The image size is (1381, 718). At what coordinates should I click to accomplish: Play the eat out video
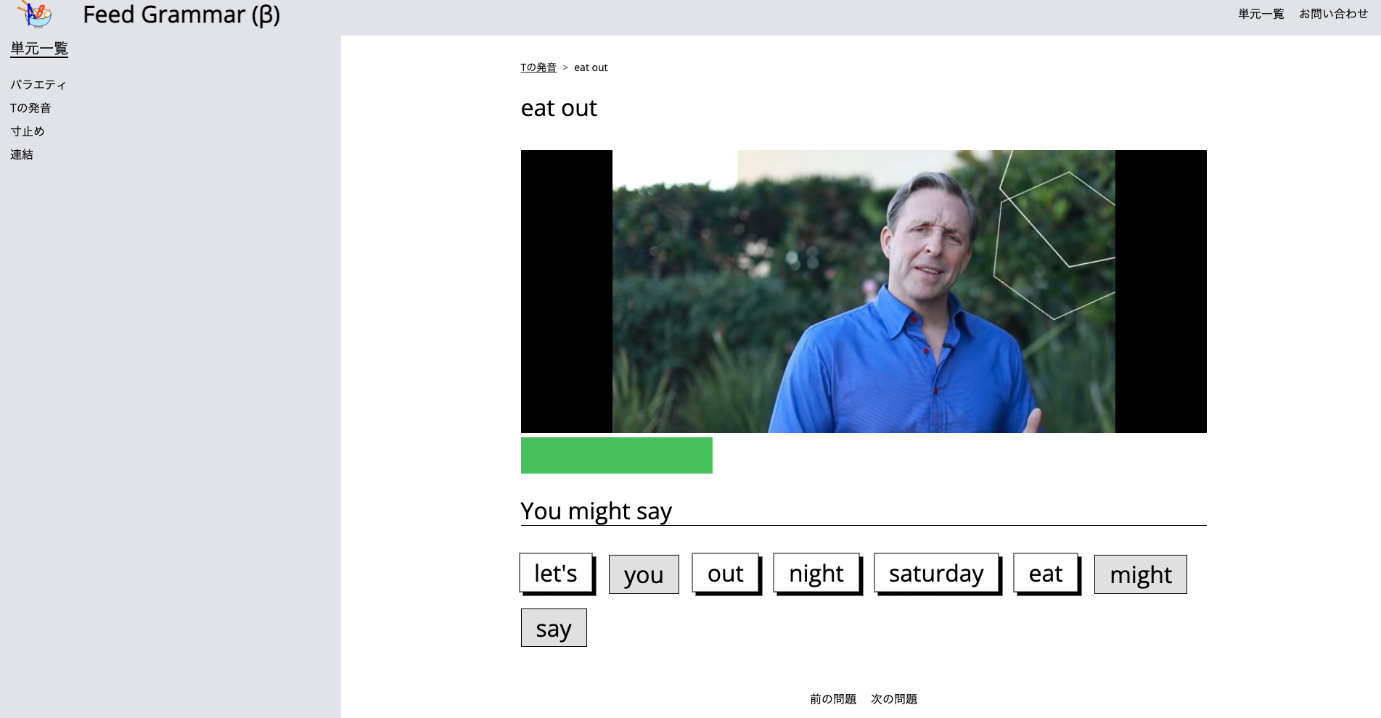tap(864, 291)
